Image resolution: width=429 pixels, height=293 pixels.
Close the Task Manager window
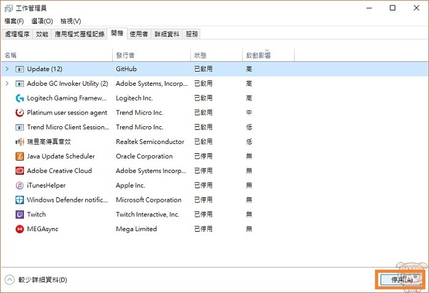pos(416,8)
